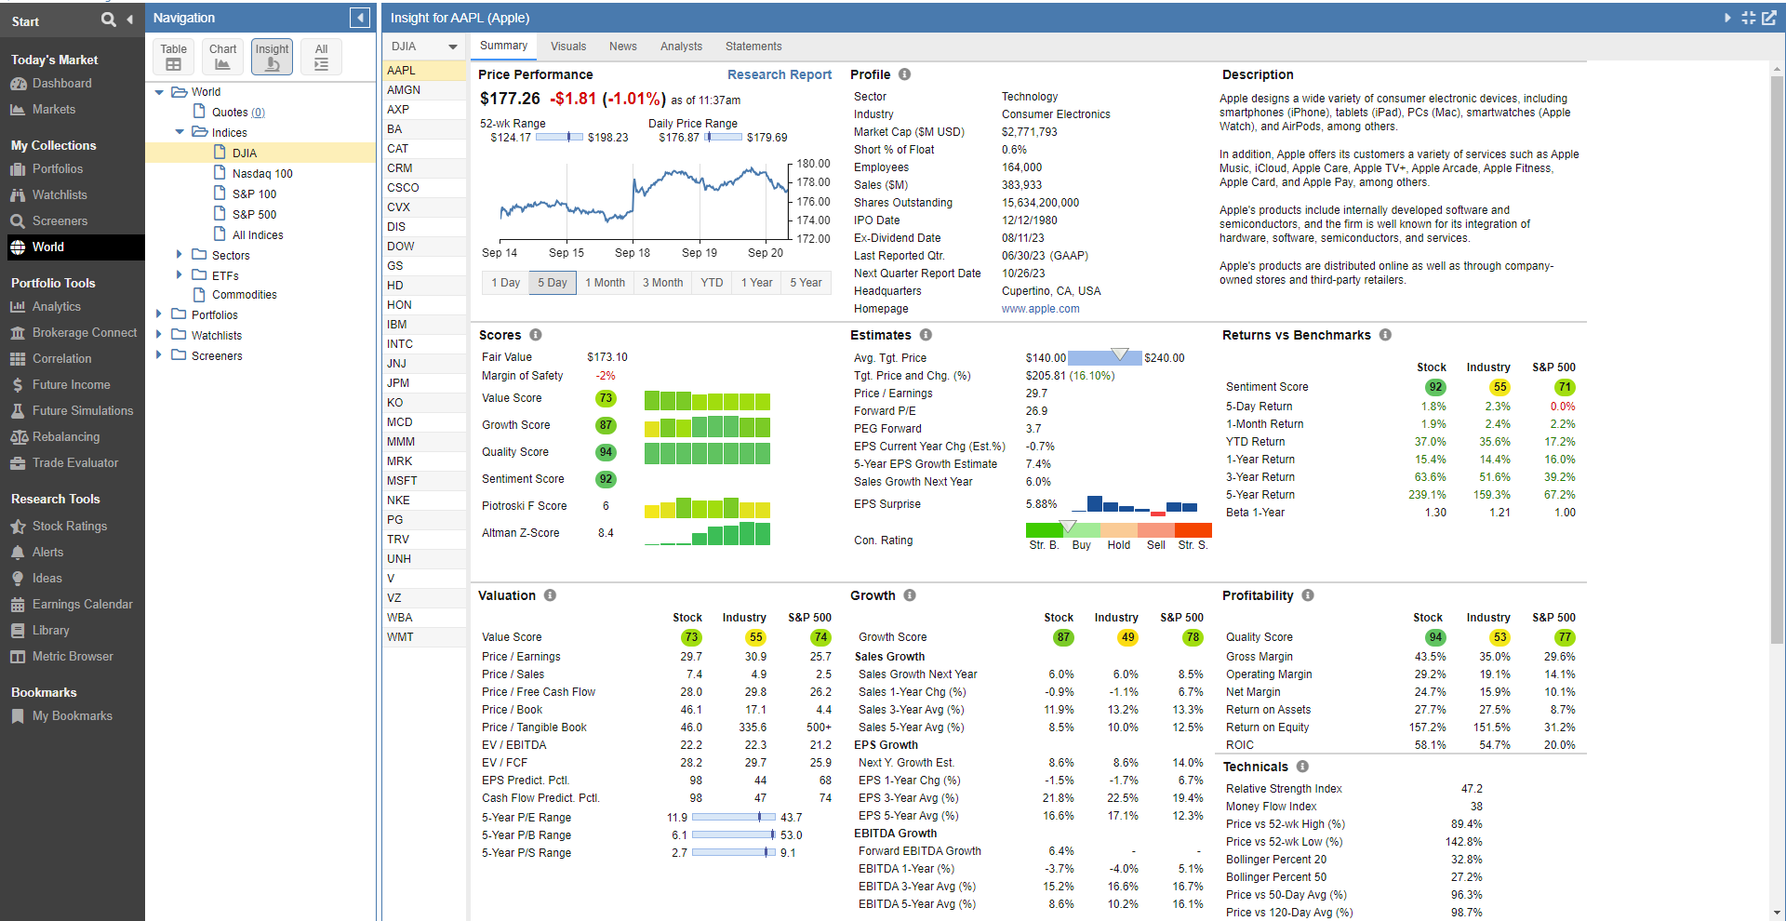This screenshot has height=921, width=1786.
Task: Expand the ETFs folder
Action: click(x=180, y=274)
